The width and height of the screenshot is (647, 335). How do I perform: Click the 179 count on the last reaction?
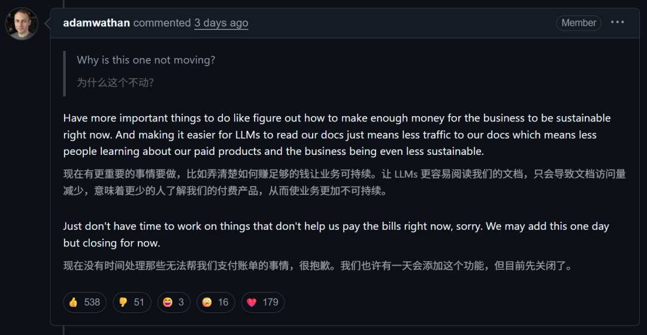click(x=270, y=302)
